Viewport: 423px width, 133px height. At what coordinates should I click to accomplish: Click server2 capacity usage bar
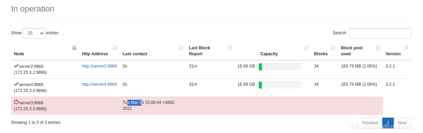click(x=280, y=67)
